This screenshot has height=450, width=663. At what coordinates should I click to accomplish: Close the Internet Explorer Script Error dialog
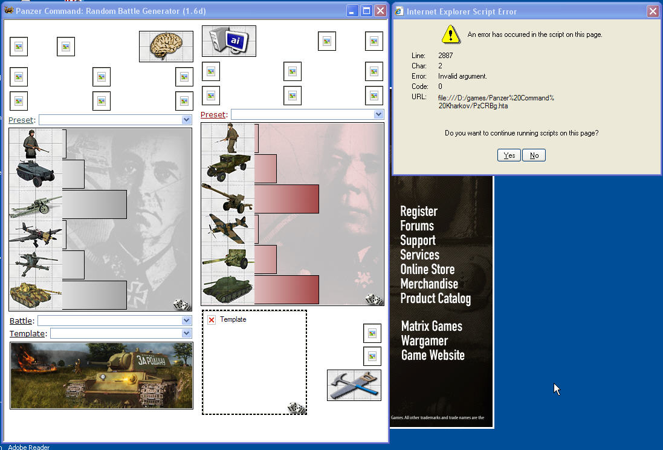coord(653,11)
